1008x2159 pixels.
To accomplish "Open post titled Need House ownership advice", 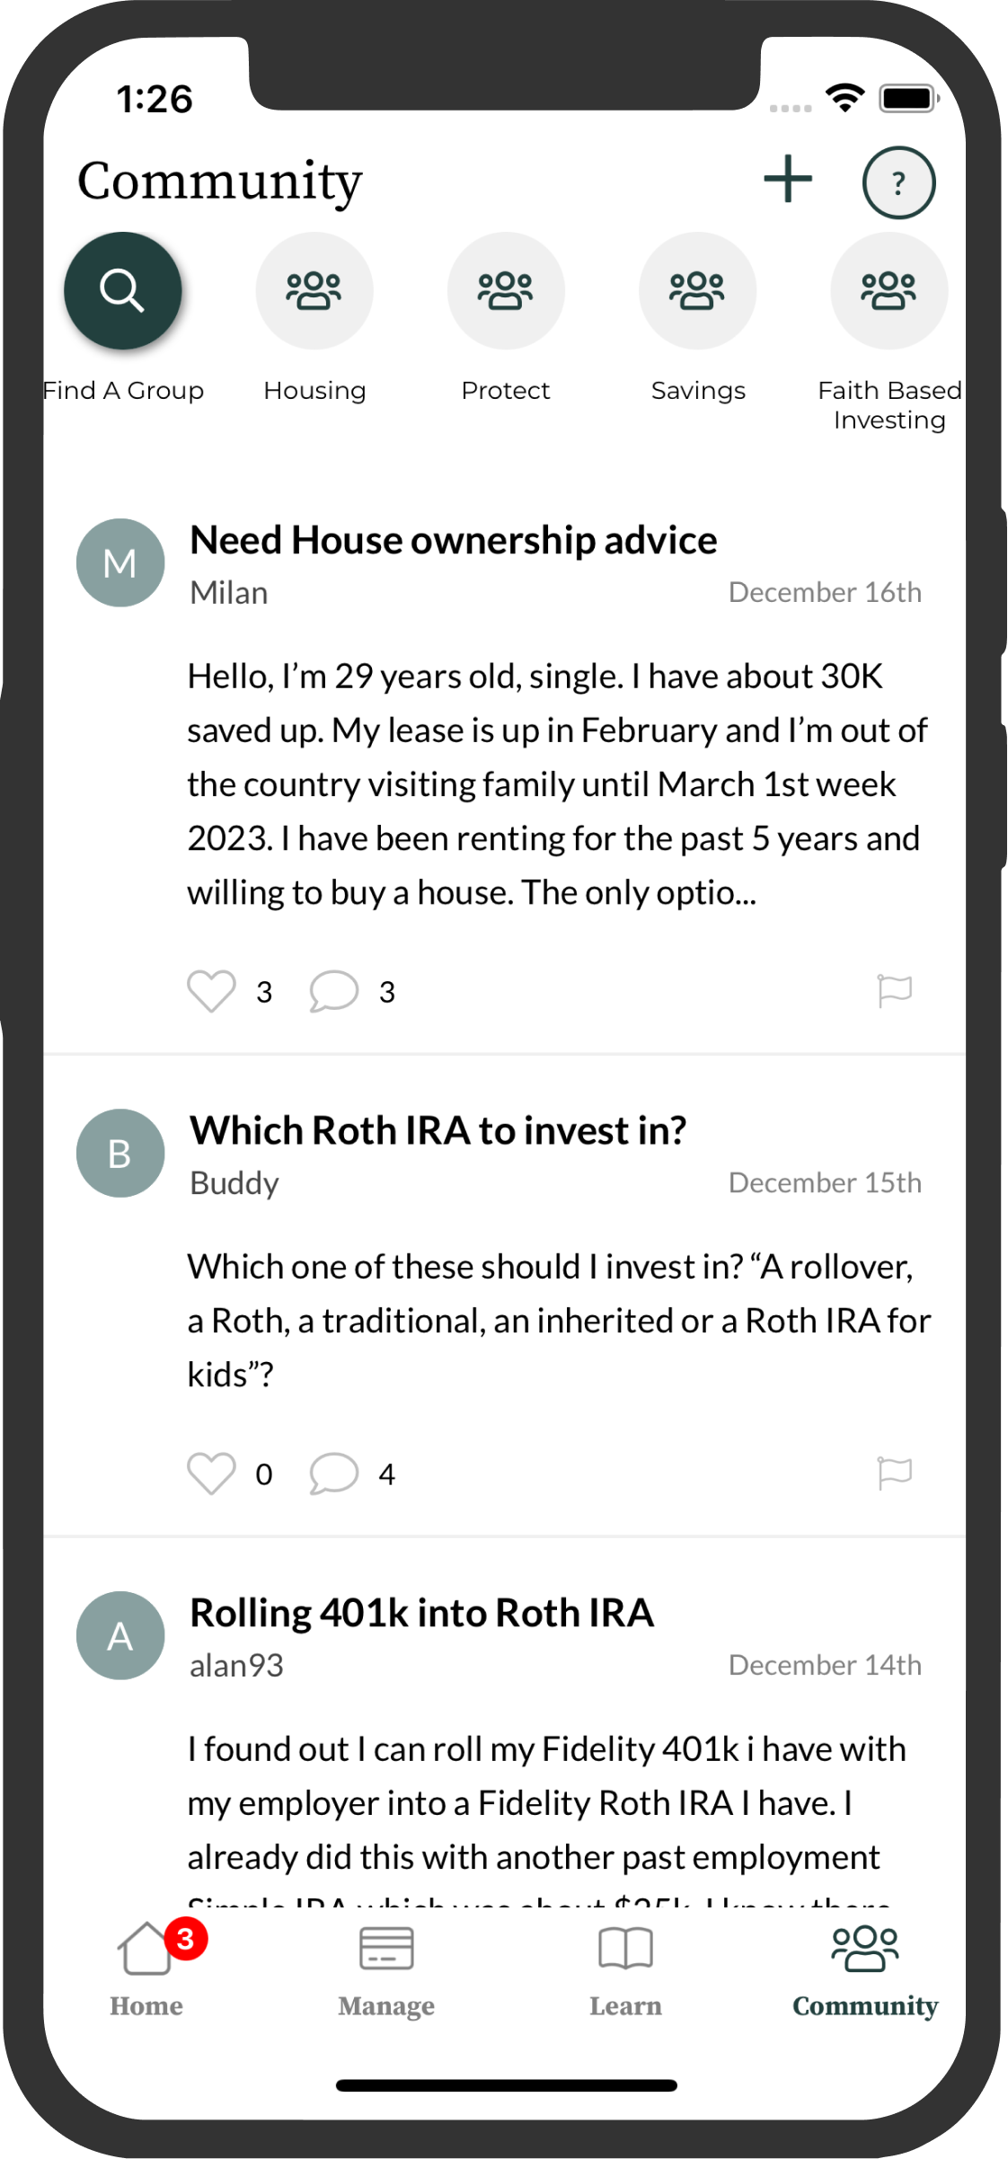I will [454, 541].
